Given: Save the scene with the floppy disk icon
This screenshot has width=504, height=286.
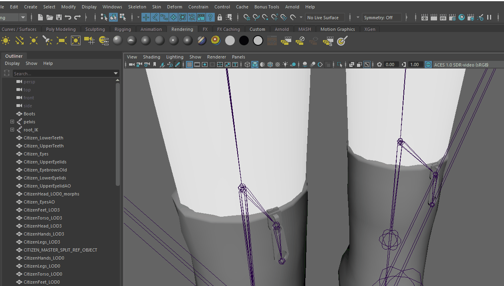Looking at the screenshot, I should (x=59, y=17).
